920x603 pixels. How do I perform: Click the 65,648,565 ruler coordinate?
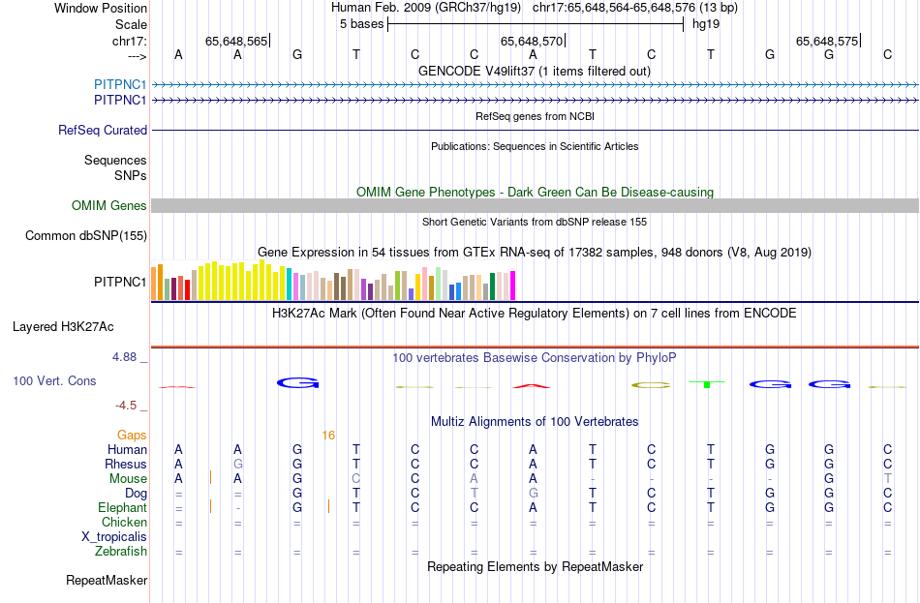point(236,41)
